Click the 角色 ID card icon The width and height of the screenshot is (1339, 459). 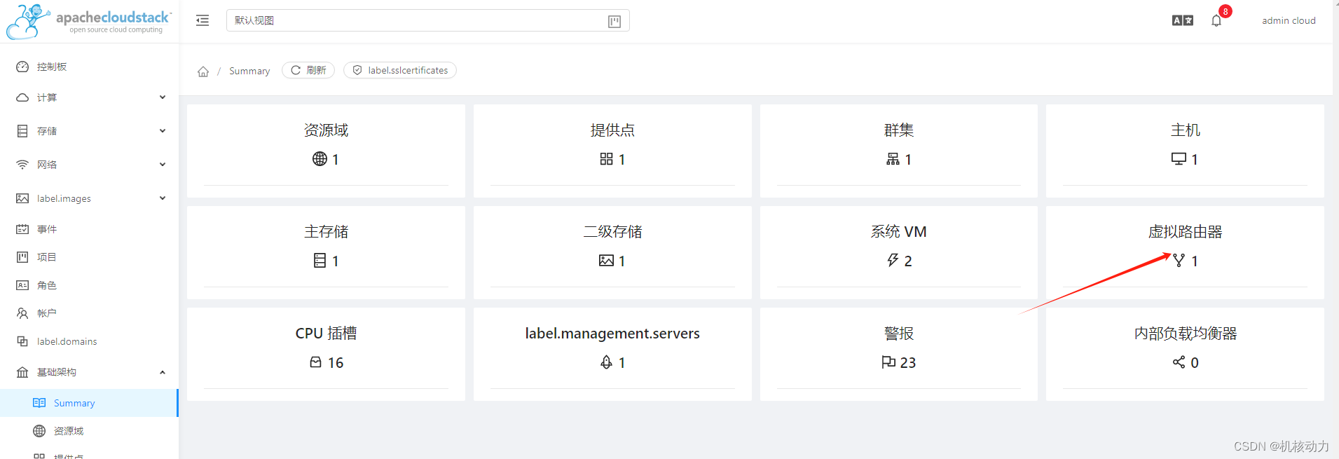coord(22,285)
